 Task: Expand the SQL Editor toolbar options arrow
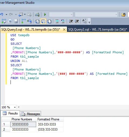coord(89,23)
